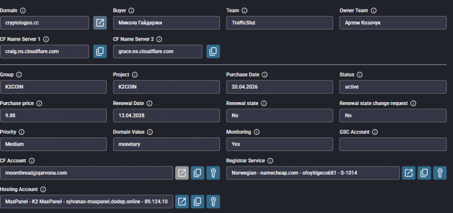Click the Renewal Date field 13.04.2028
The width and height of the screenshot is (453, 213).
point(166,115)
